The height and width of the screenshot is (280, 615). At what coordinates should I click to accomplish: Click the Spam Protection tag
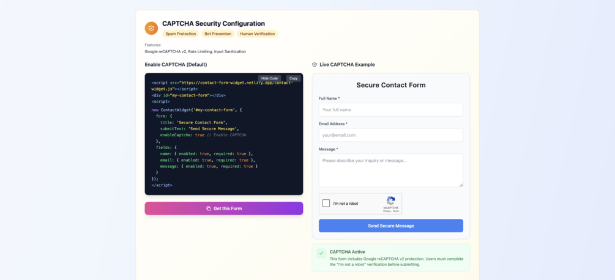181,34
